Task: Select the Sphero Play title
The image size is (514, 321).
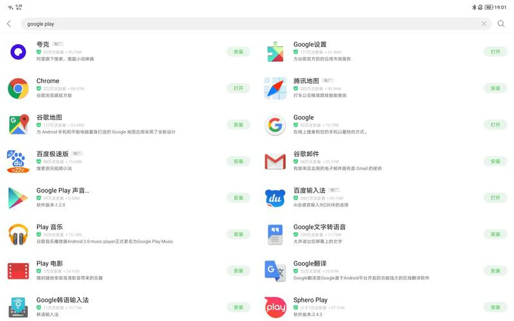Action: click(x=310, y=300)
